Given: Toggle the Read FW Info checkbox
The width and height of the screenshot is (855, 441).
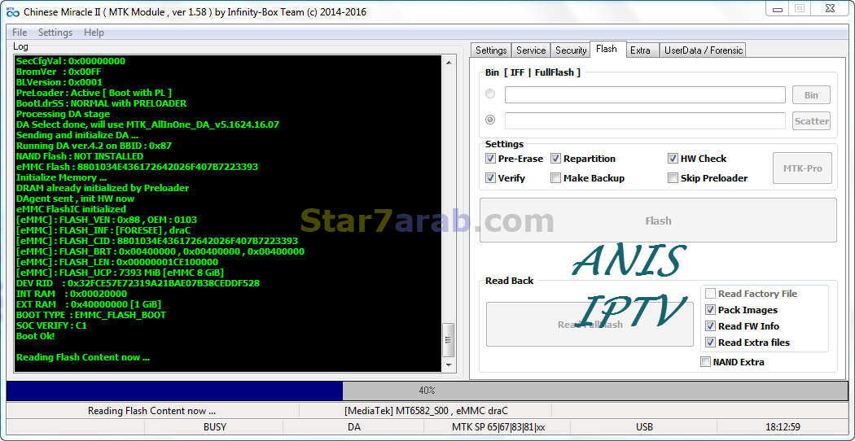Looking at the screenshot, I should (x=710, y=326).
